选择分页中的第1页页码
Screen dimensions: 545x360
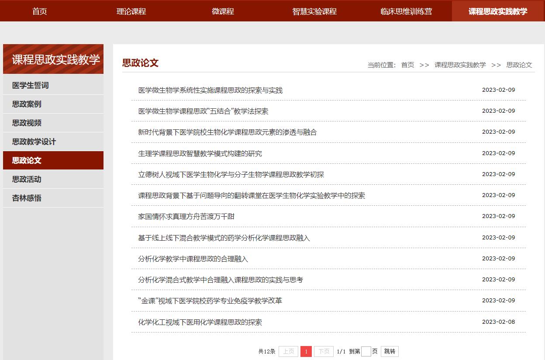(x=306, y=351)
